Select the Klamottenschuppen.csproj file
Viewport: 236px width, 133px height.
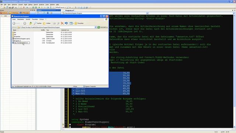21,39
